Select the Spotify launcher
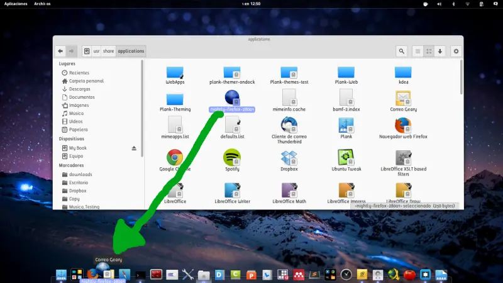Image resolution: width=503 pixels, height=283 pixels. click(x=232, y=160)
